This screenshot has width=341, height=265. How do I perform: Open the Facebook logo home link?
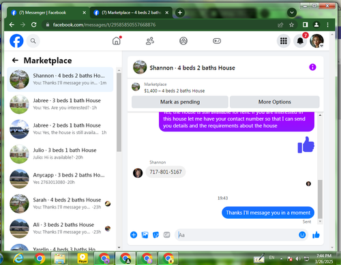click(16, 41)
